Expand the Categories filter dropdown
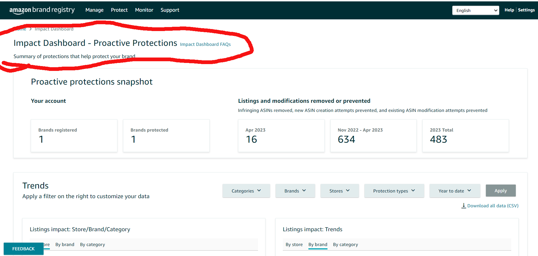The image size is (538, 256). coord(246,191)
